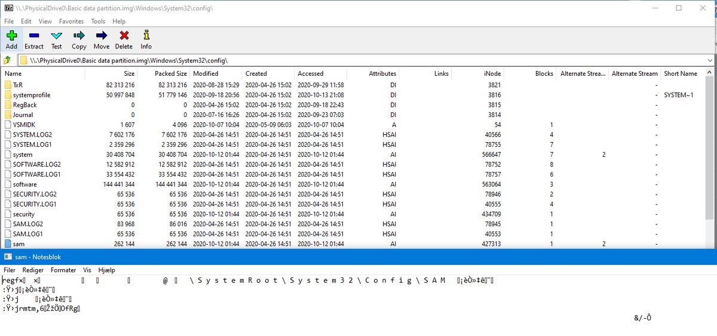Image resolution: width=717 pixels, height=336 pixels.
Task: Select the VSMIDK file icon
Action: click(8, 125)
